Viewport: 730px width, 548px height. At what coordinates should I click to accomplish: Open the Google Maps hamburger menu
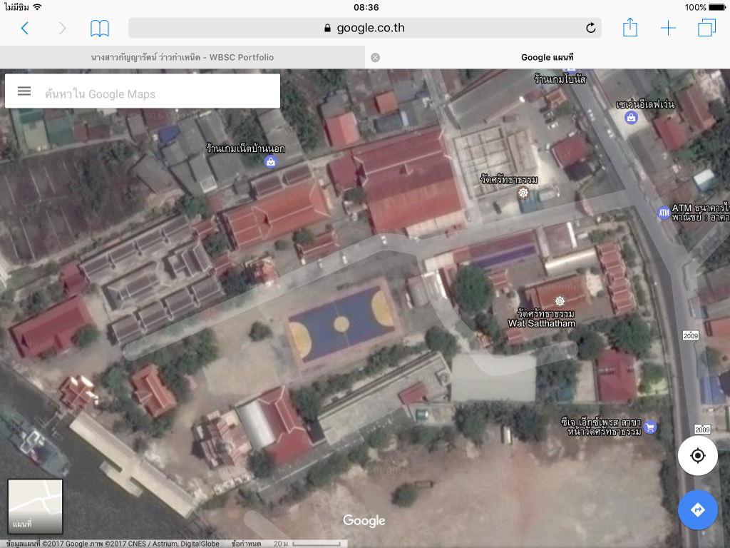24,91
